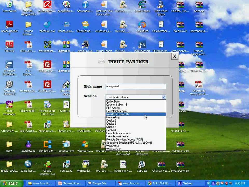Viewport: 249px width, 187px height.
Task: Select the Adobe Reader 9 shortcut
Action: tap(9, 28)
